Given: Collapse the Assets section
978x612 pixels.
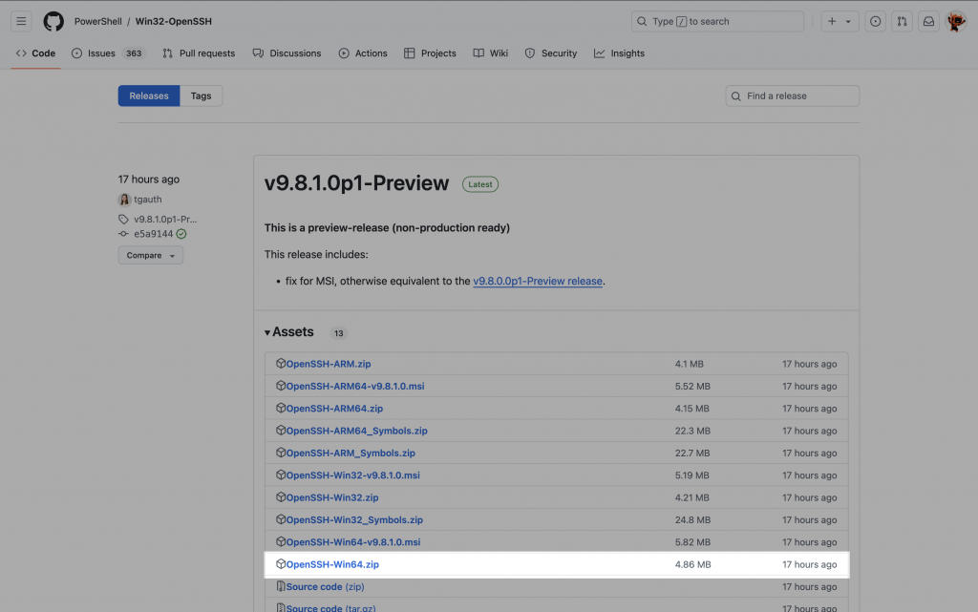Looking at the screenshot, I should pyautogui.click(x=289, y=332).
